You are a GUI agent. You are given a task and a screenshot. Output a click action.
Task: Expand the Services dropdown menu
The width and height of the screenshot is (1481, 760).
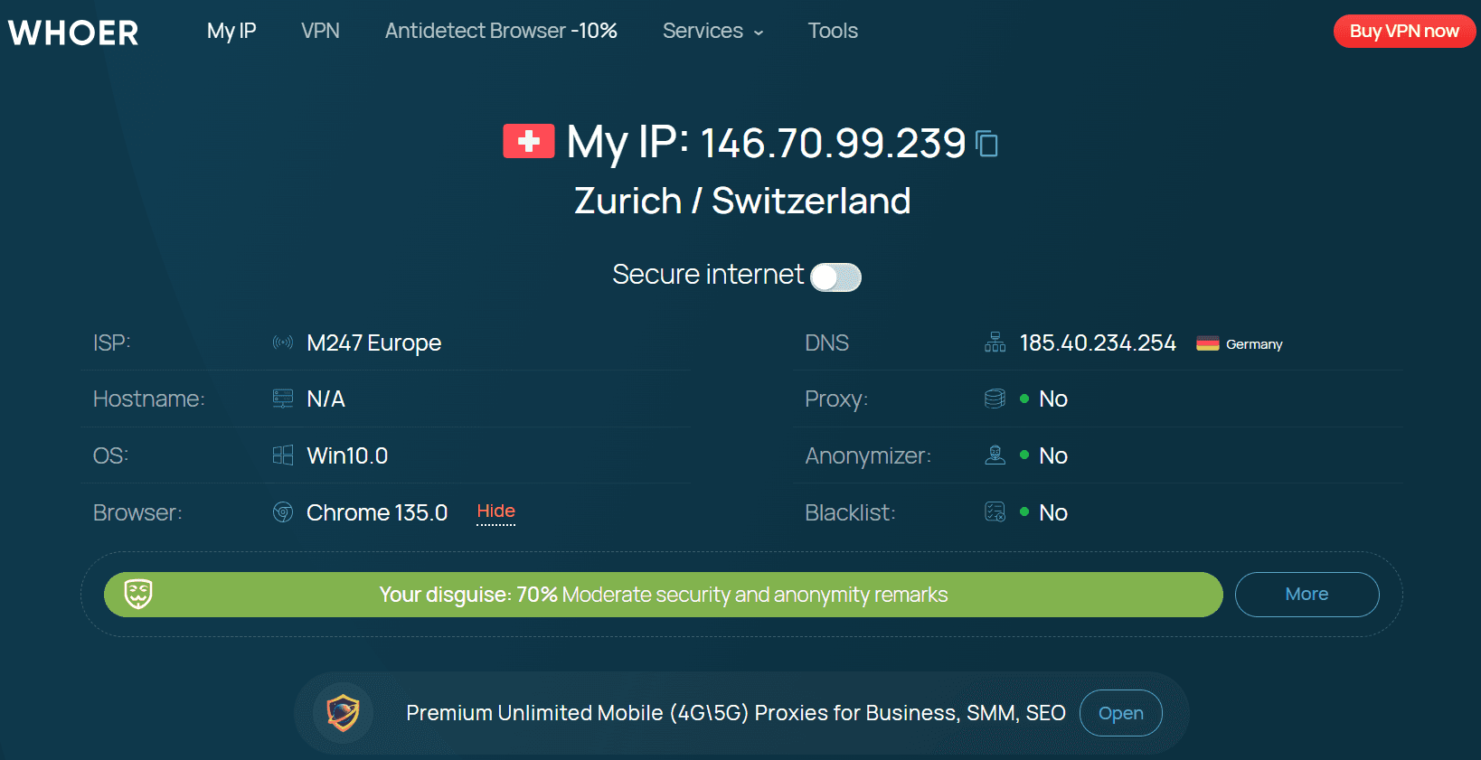712,31
